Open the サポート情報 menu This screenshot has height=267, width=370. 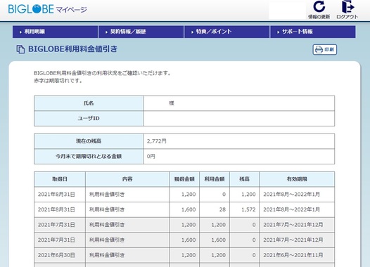(312, 32)
